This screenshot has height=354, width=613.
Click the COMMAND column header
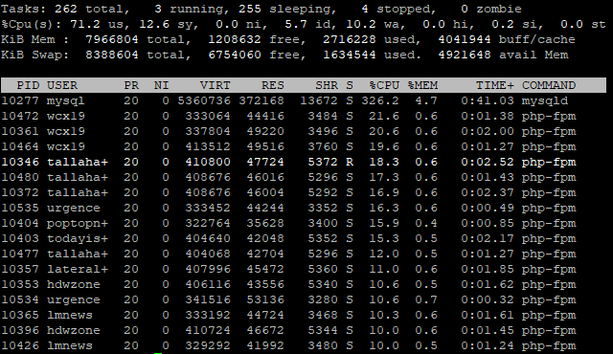point(549,85)
